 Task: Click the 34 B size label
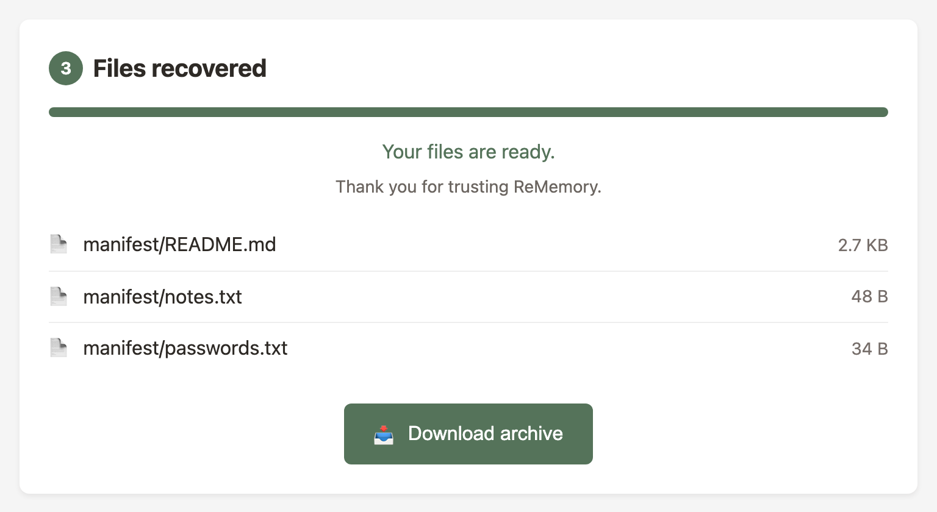point(870,348)
